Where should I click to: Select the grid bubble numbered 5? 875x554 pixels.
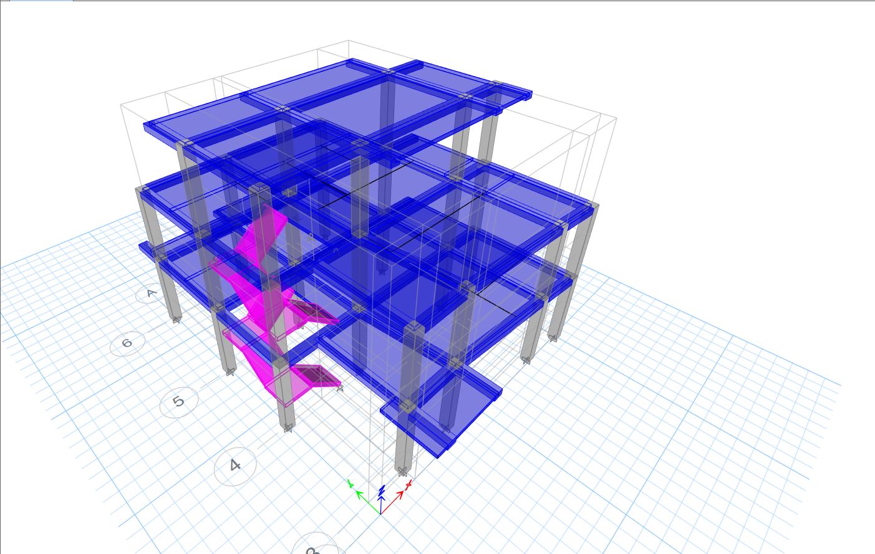pos(179,402)
